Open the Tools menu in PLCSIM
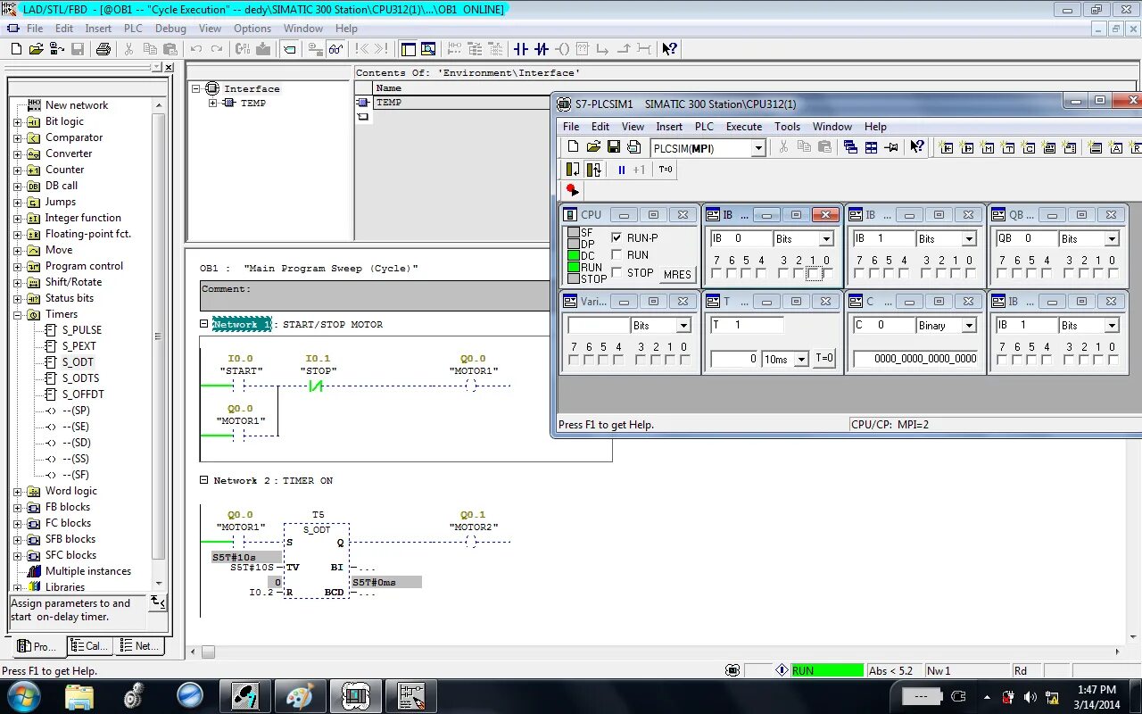 787,127
